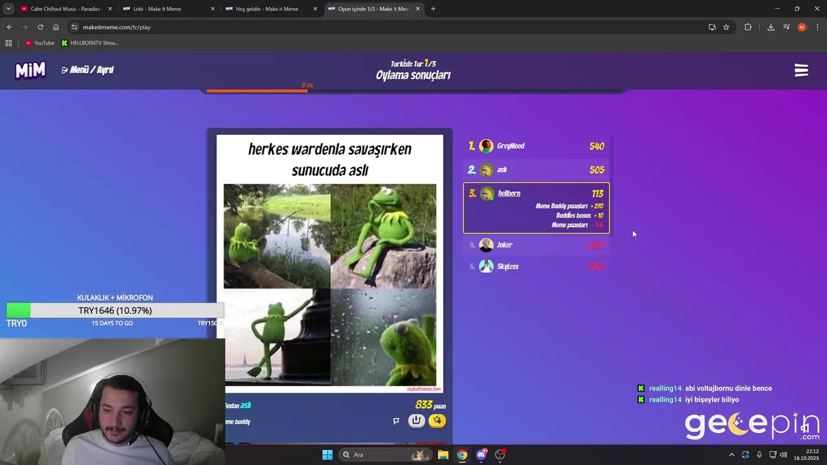The height and width of the screenshot is (465, 827).
Task: Click the Menü / Ayrıl button
Action: click(87, 70)
